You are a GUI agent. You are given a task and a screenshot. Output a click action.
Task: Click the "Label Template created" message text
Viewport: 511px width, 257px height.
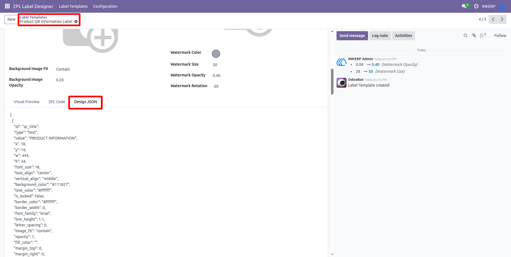(x=369, y=85)
